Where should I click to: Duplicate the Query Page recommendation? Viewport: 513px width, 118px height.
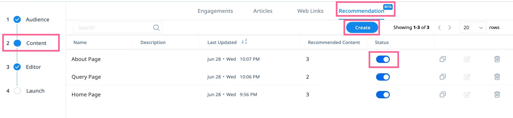click(x=443, y=77)
